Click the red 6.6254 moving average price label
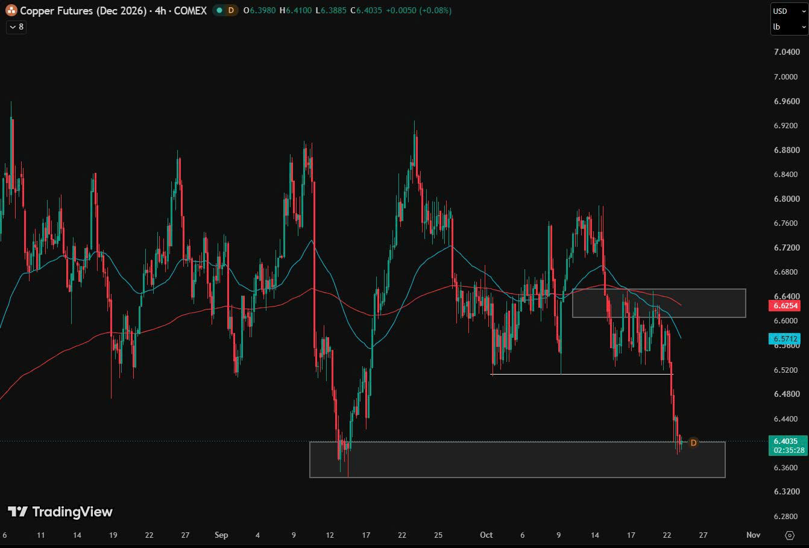Screen dimensions: 809x548 click(785, 305)
